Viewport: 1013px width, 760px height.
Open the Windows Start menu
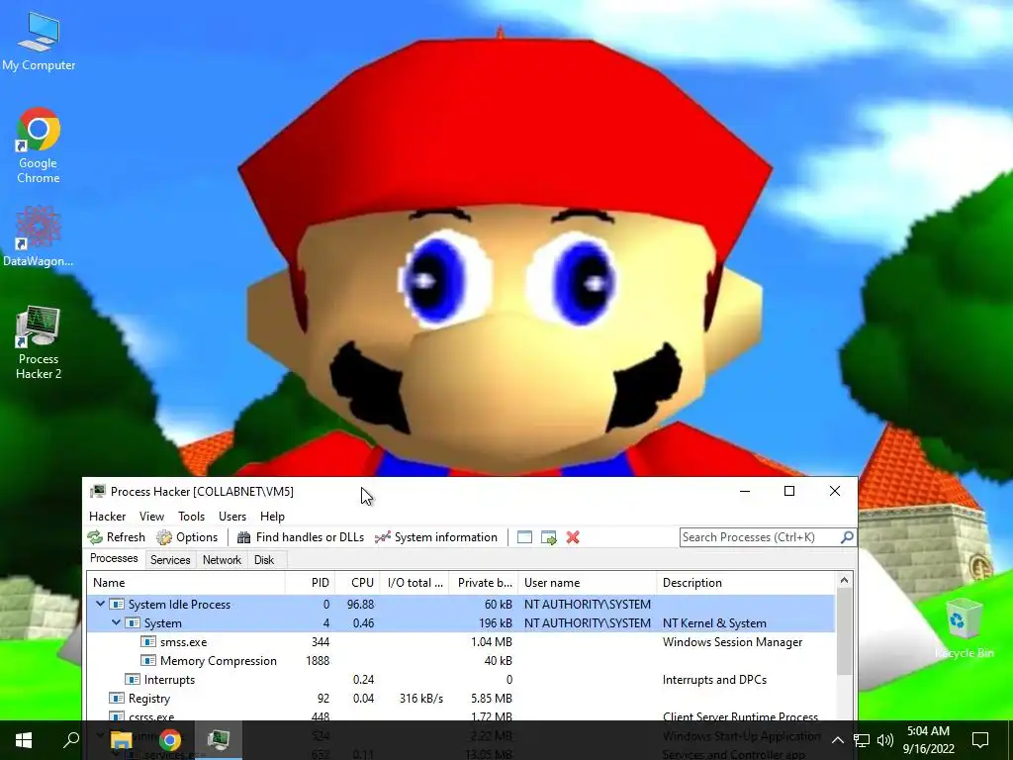coord(24,740)
